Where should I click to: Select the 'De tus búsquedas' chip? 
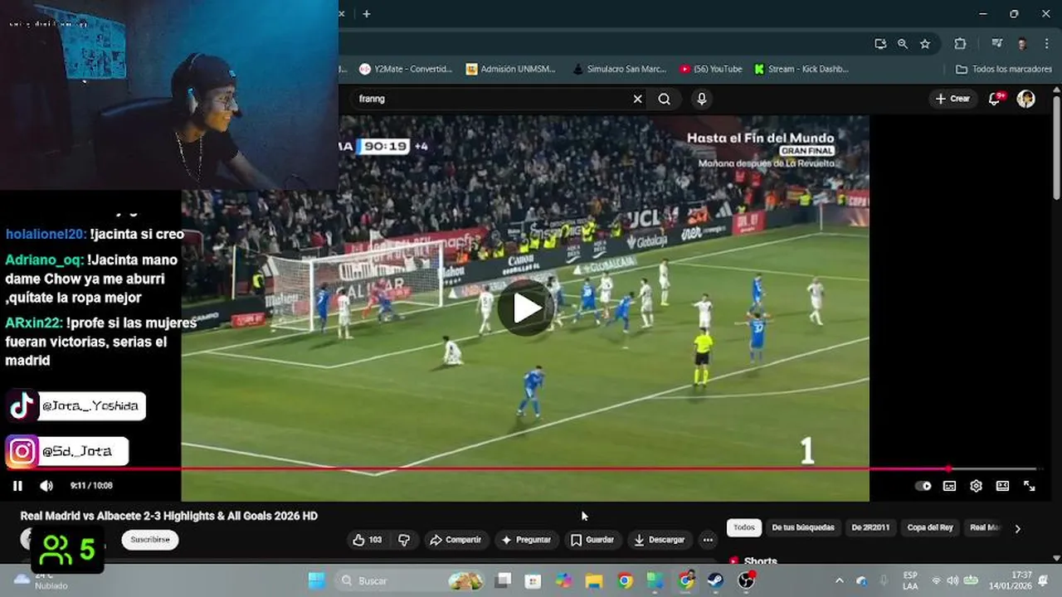tap(802, 527)
